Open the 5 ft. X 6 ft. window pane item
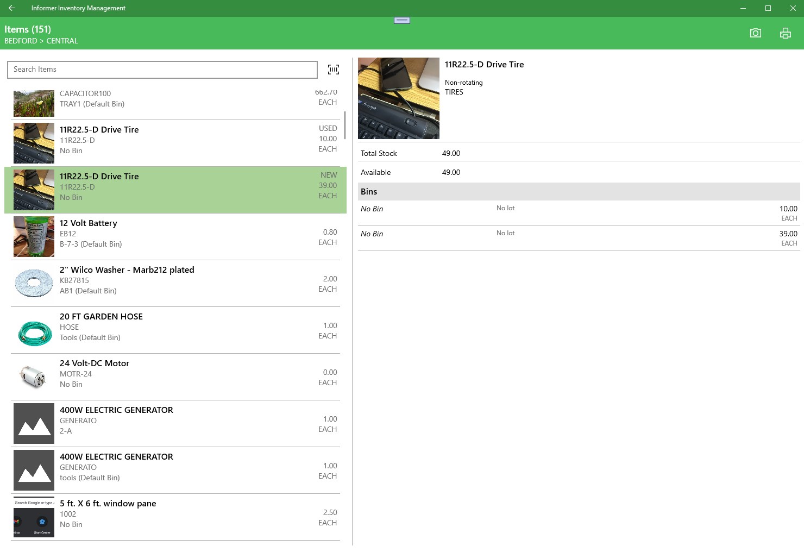The image size is (804, 552). point(175,517)
